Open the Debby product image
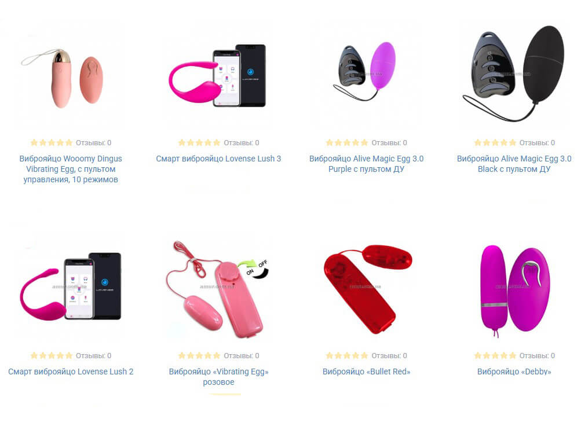581x423 pixels. [514, 290]
